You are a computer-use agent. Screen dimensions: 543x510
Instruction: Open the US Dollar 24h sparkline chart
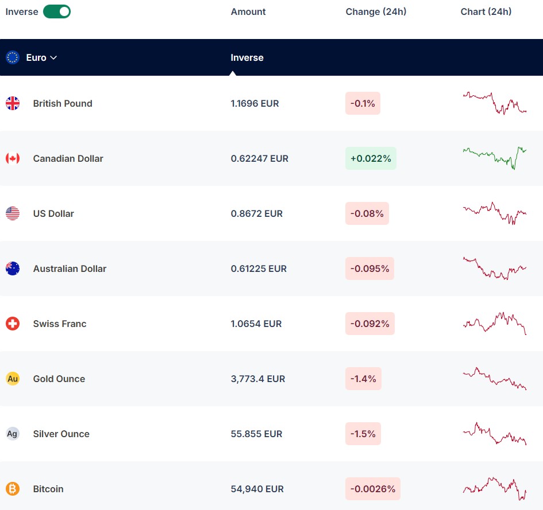tap(495, 213)
